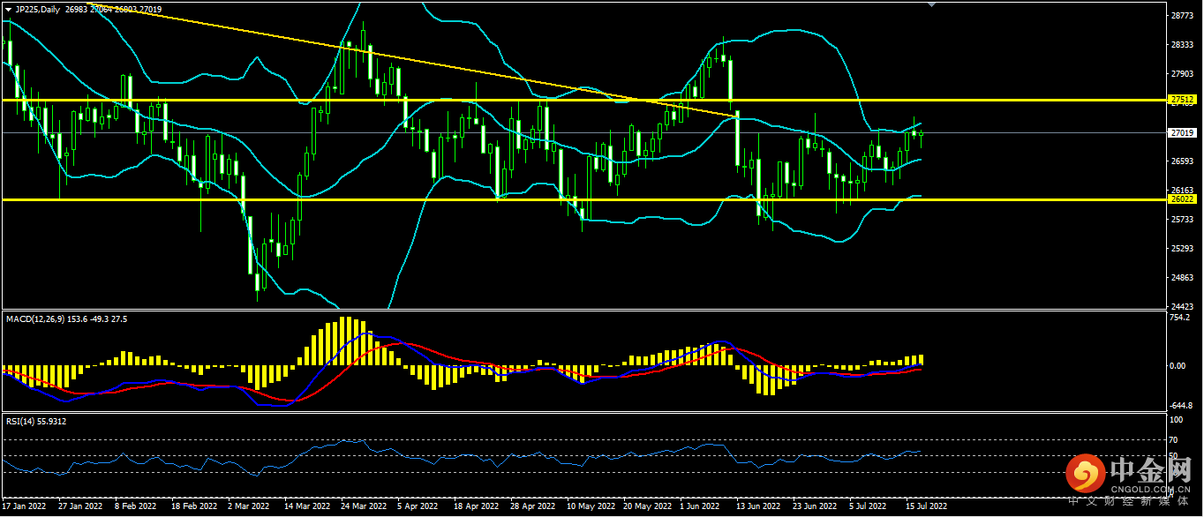This screenshot has width=1204, height=517.
Task: Click the 28333 price scale value
Action: point(1181,45)
